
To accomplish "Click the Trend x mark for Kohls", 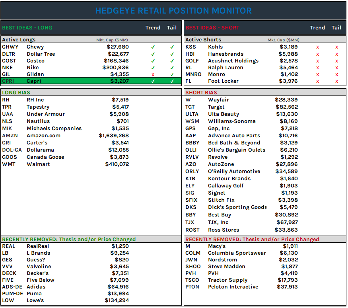I will [x=317, y=47].
